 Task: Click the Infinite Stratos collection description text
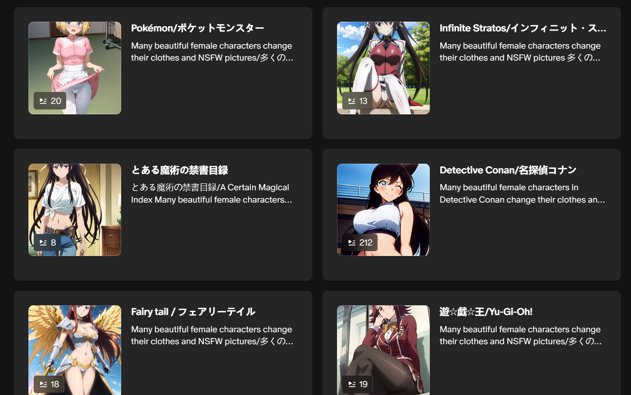pos(520,52)
